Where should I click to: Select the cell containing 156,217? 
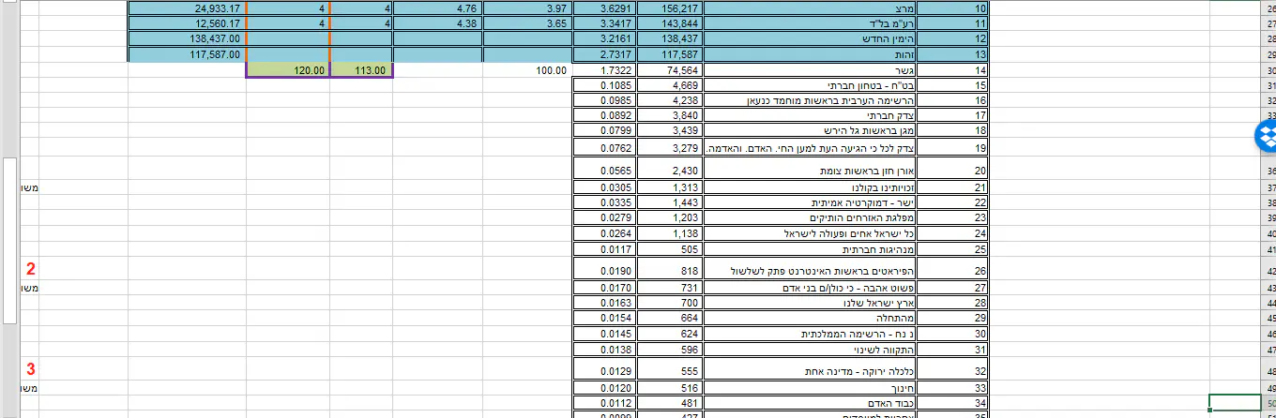point(669,8)
